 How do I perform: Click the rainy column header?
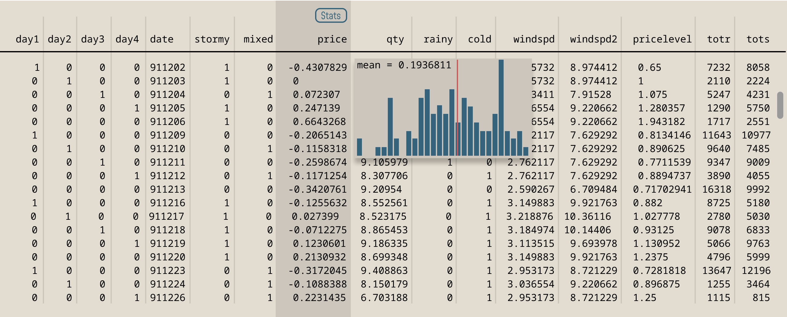click(438, 39)
